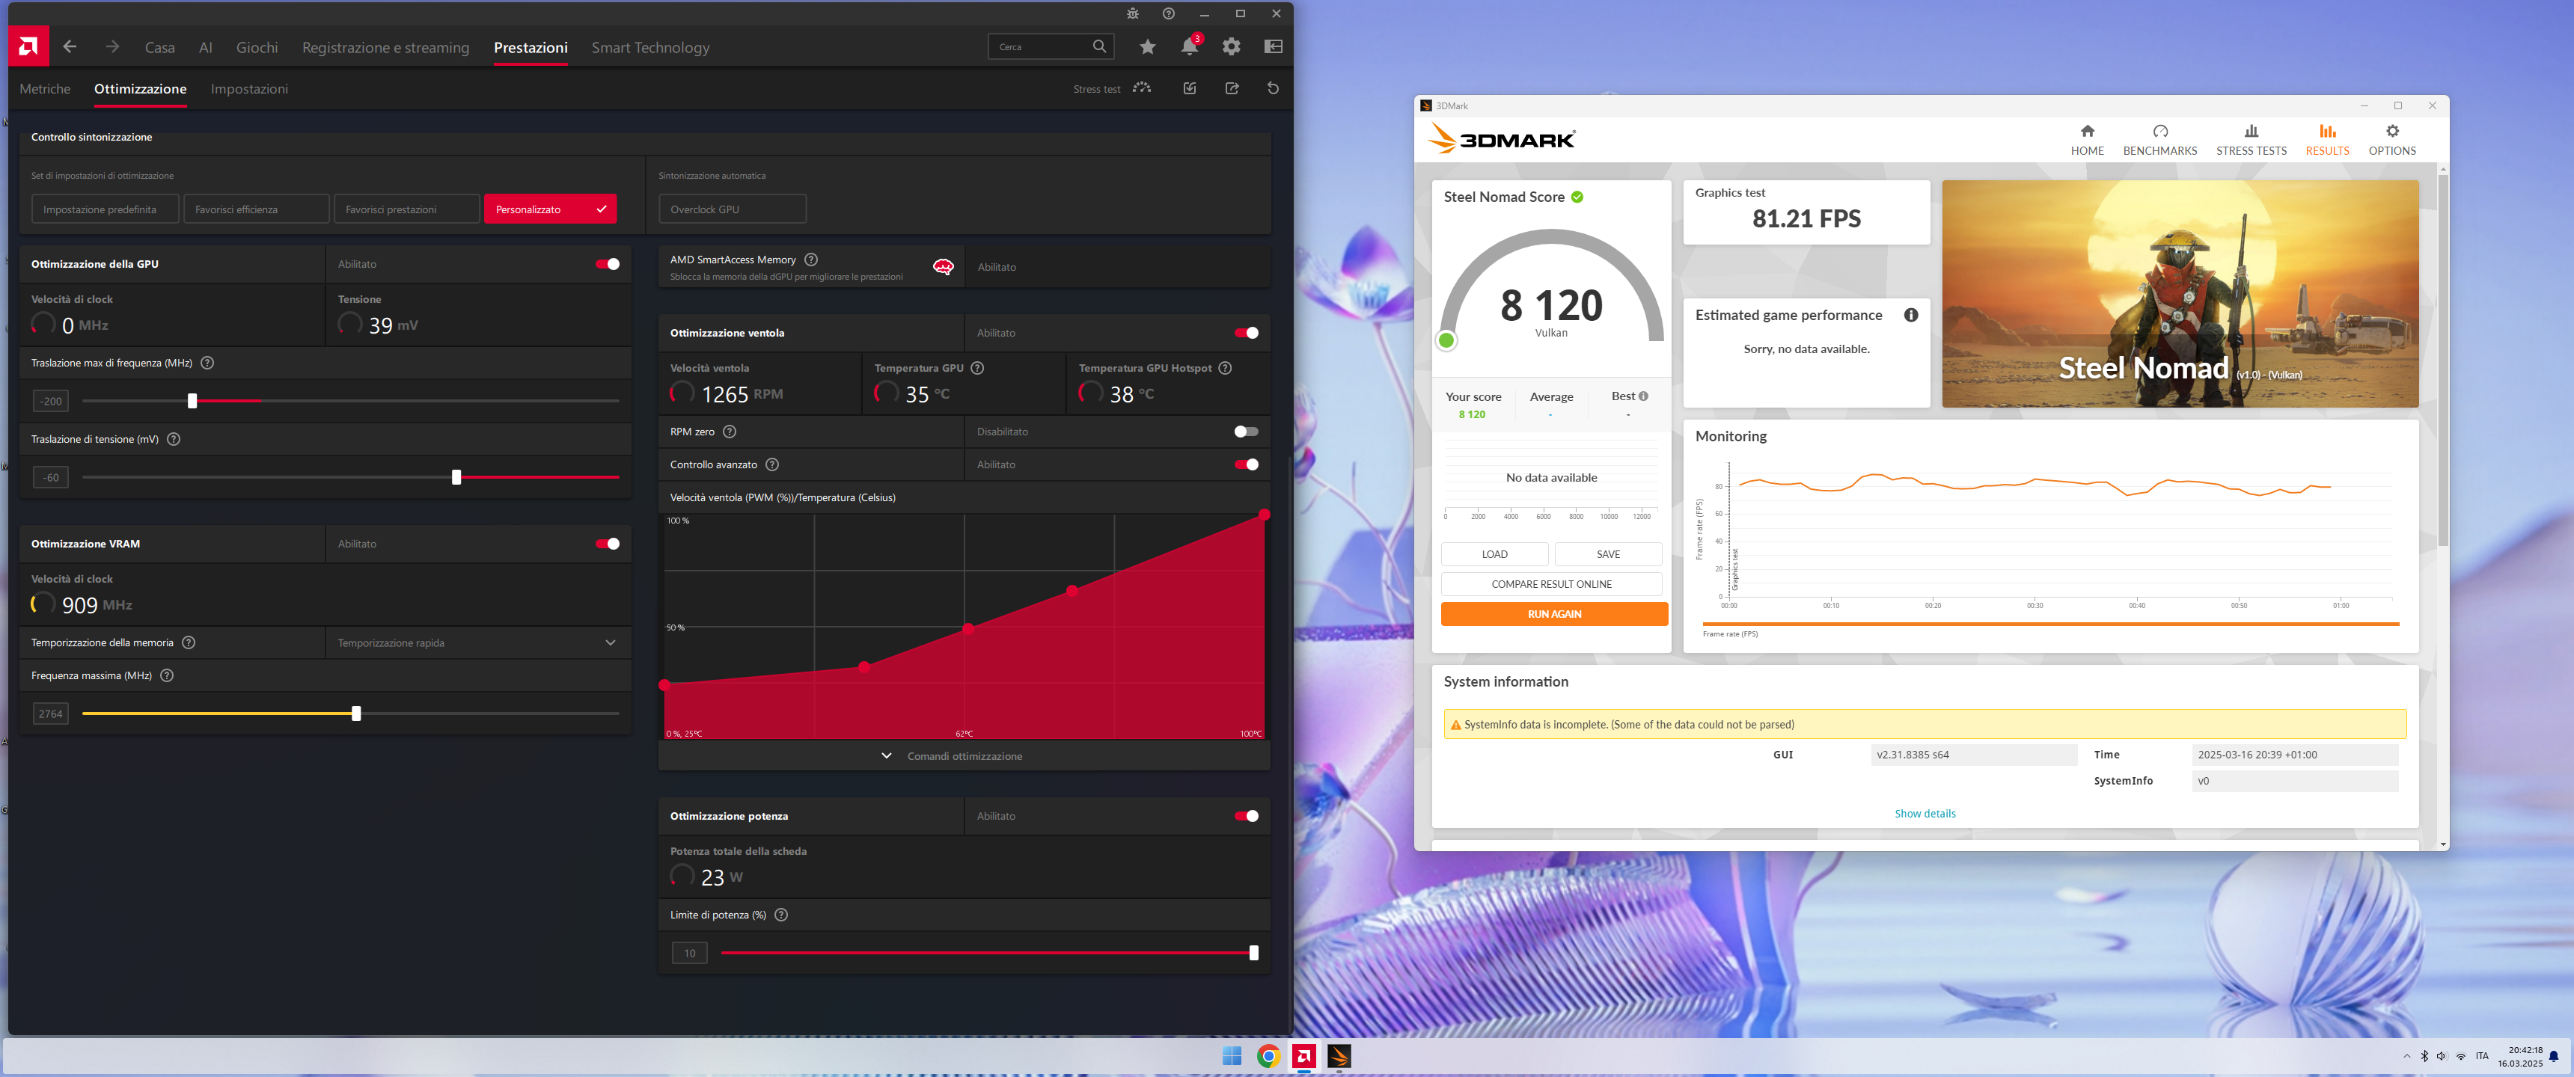This screenshot has width=2574, height=1077.
Task: Show help for AMD SmartAccess Memory
Action: click(810, 259)
